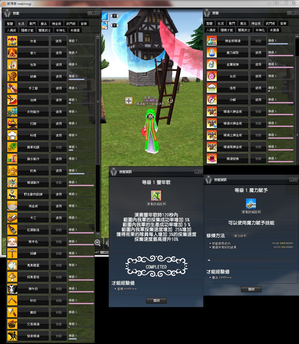The image size is (299, 344).
Task: Select the 藥水製作 potion making icon
Action: coord(12,159)
